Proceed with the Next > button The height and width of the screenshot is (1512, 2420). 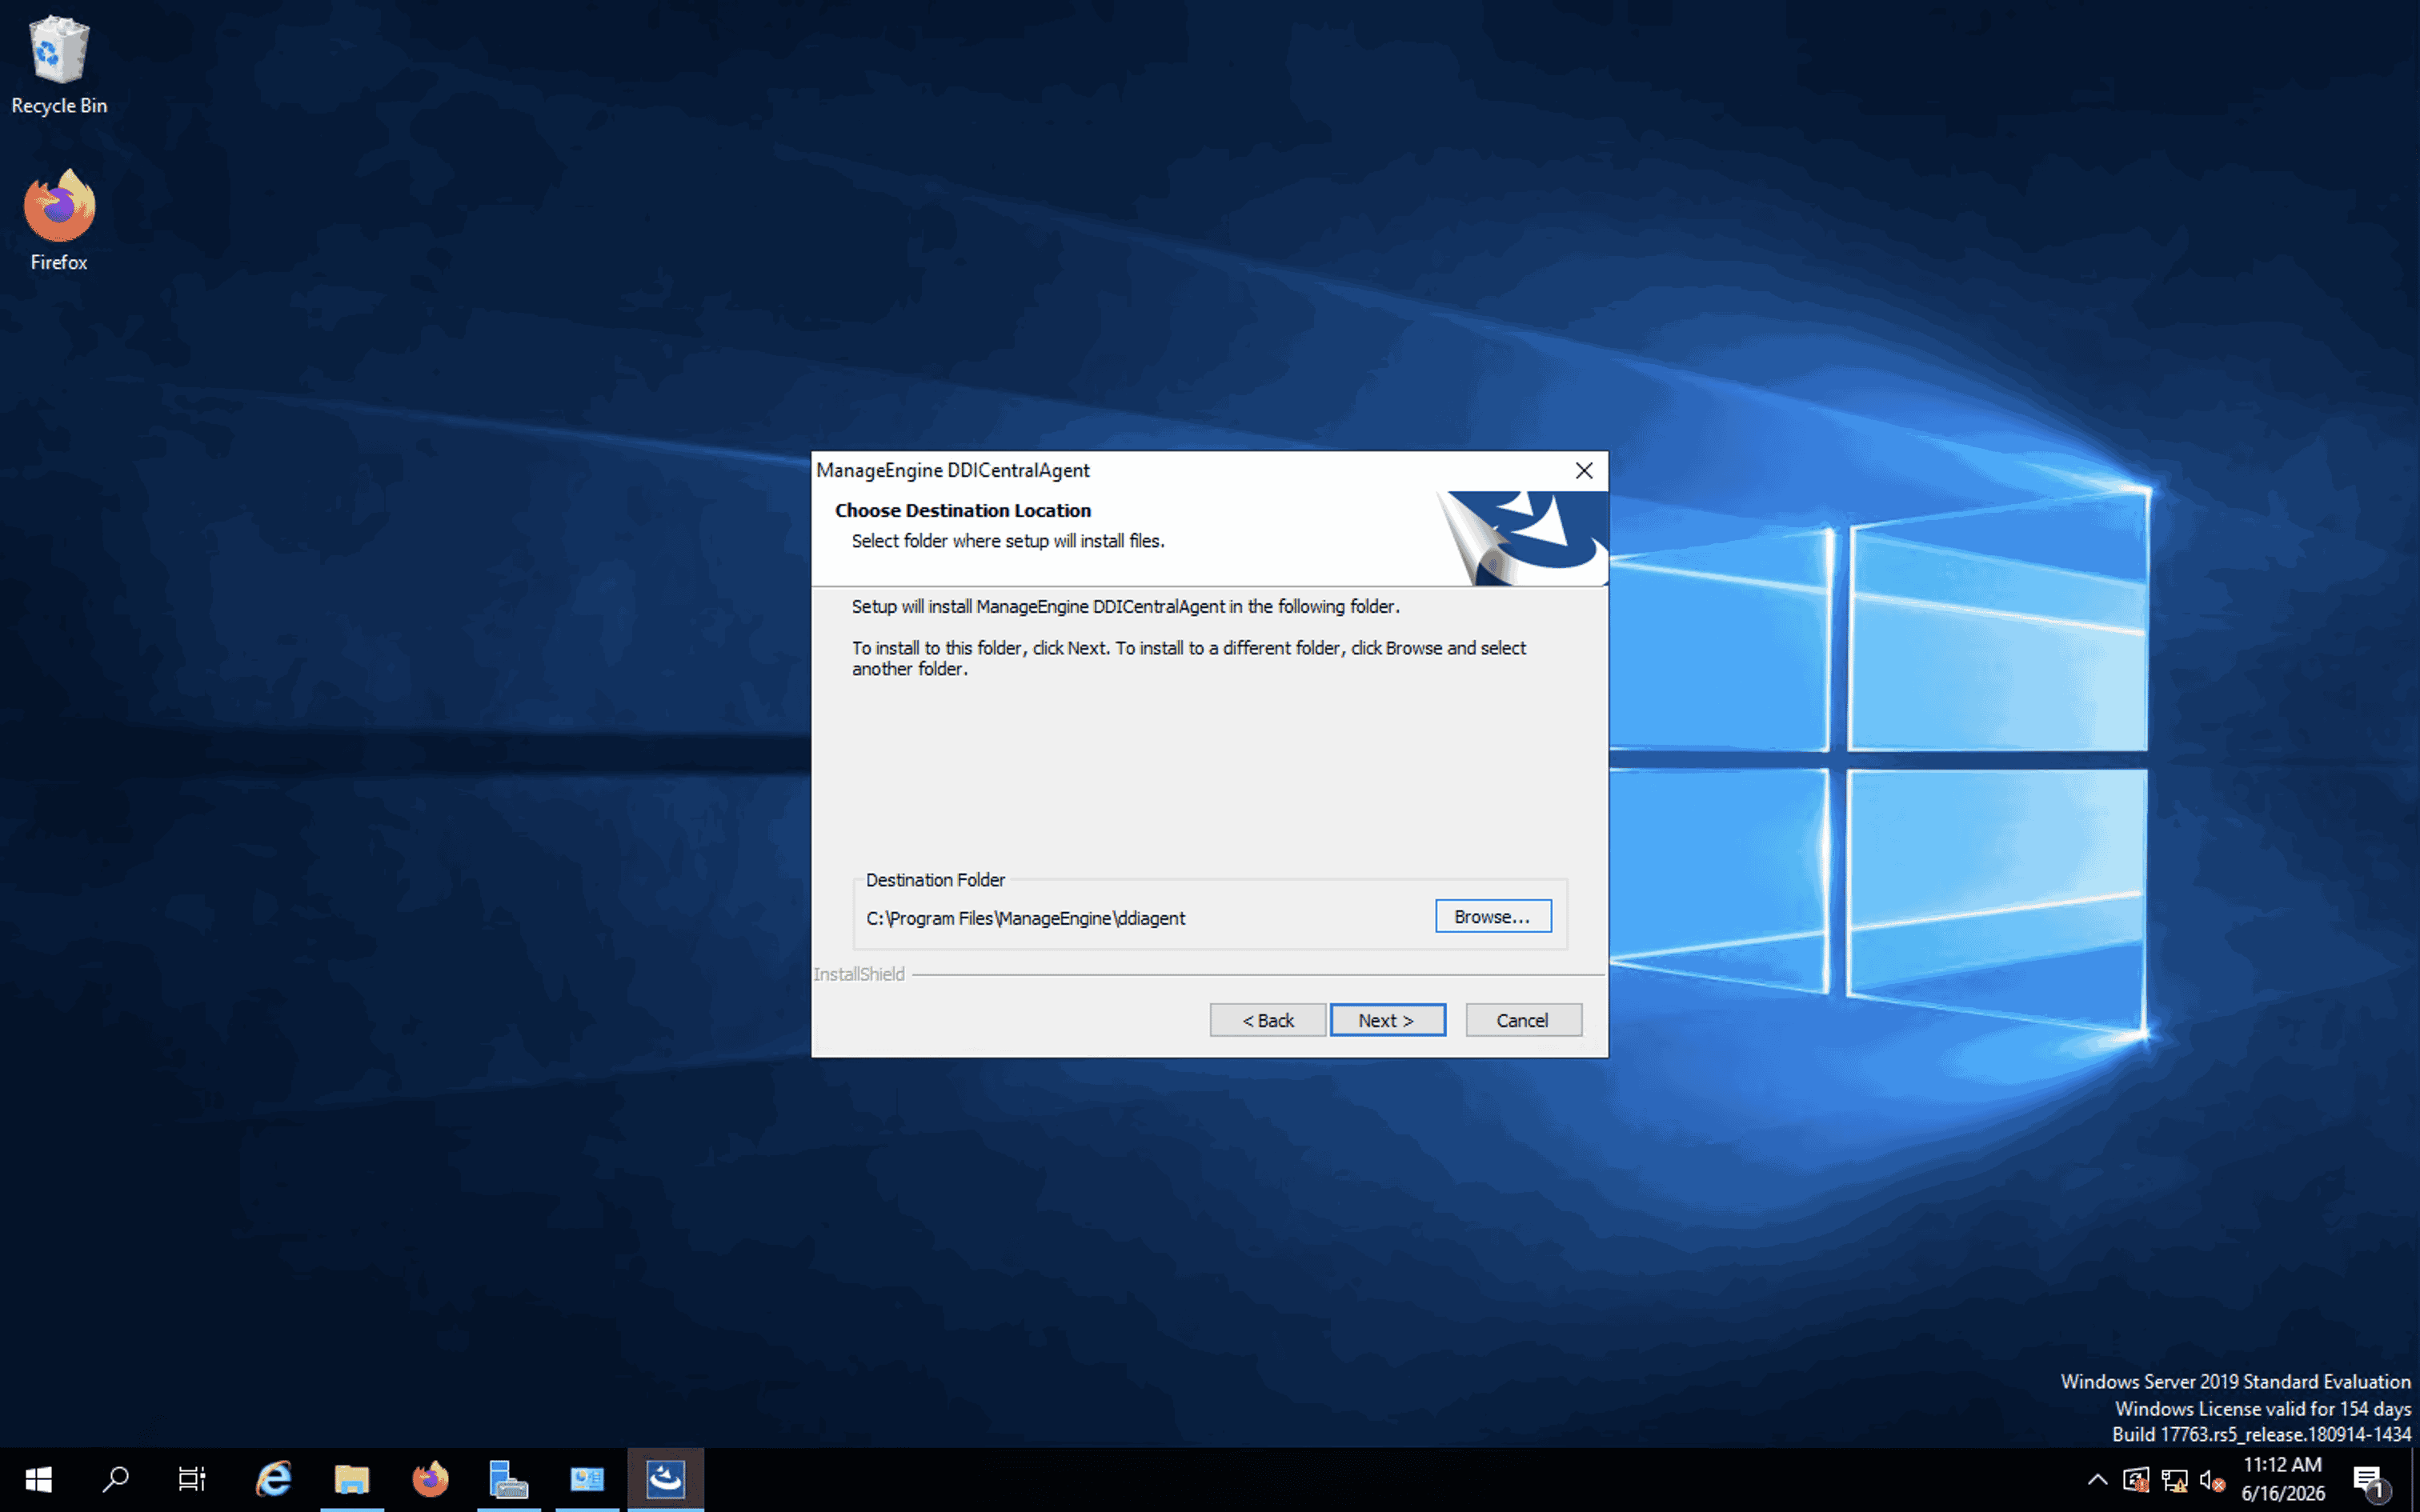[1388, 1020]
